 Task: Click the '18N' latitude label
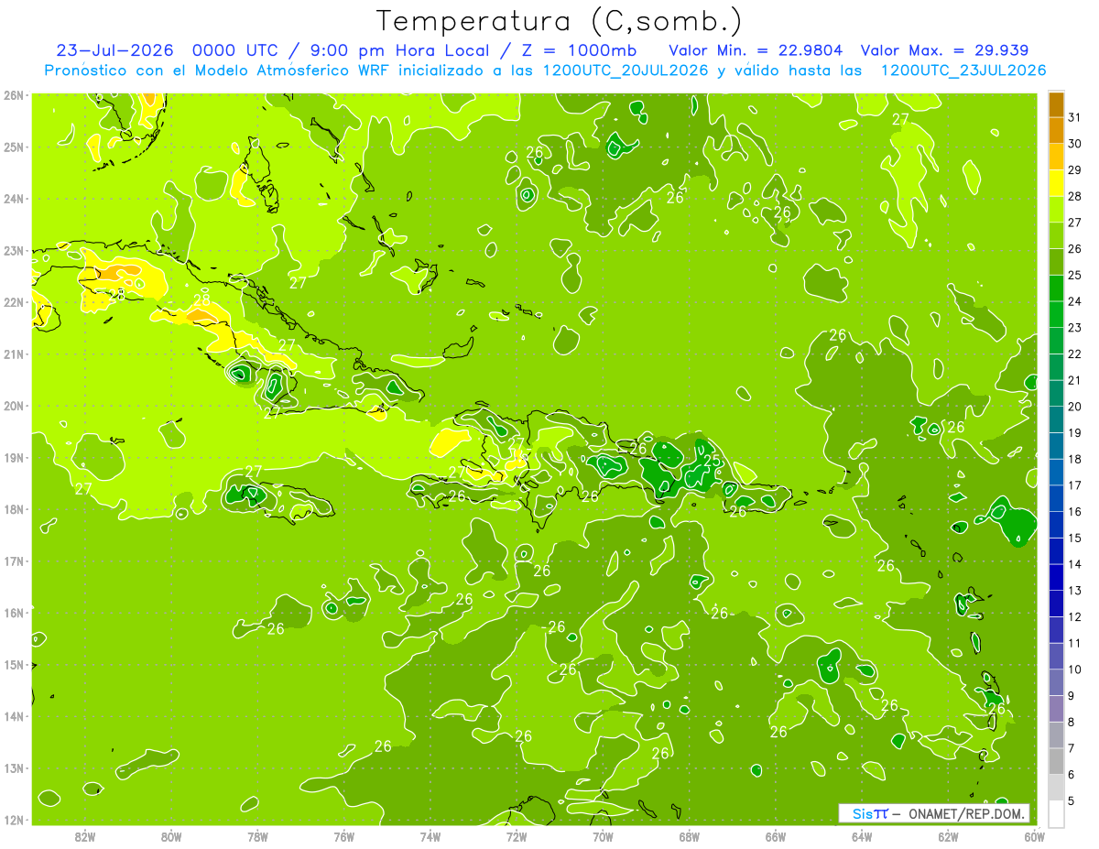point(14,509)
